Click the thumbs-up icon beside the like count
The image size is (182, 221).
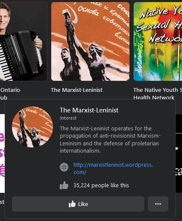click(x=64, y=185)
